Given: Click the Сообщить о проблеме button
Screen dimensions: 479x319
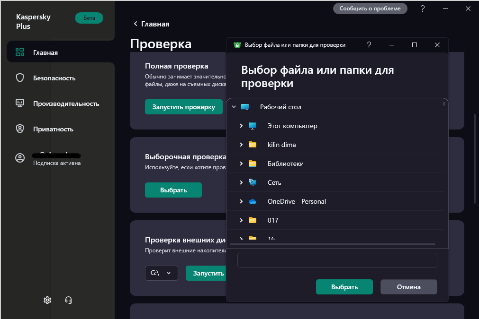Looking at the screenshot, I should coord(370,9).
